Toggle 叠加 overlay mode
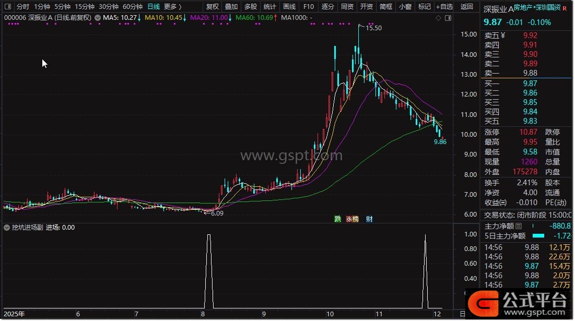The width and height of the screenshot is (575, 321). tap(231, 7)
